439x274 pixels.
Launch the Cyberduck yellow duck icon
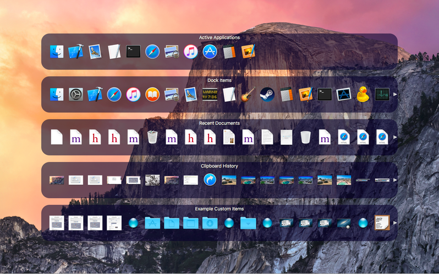coord(363,94)
